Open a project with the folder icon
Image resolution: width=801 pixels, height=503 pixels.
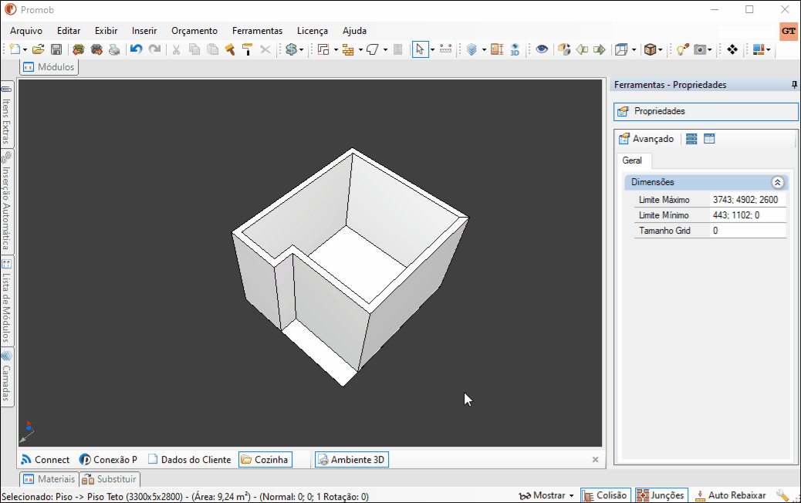[39, 49]
